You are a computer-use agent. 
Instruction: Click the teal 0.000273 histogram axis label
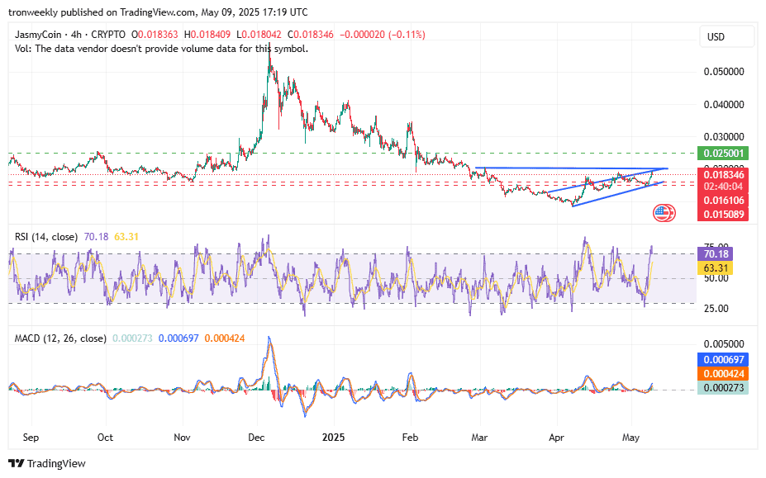coord(722,388)
